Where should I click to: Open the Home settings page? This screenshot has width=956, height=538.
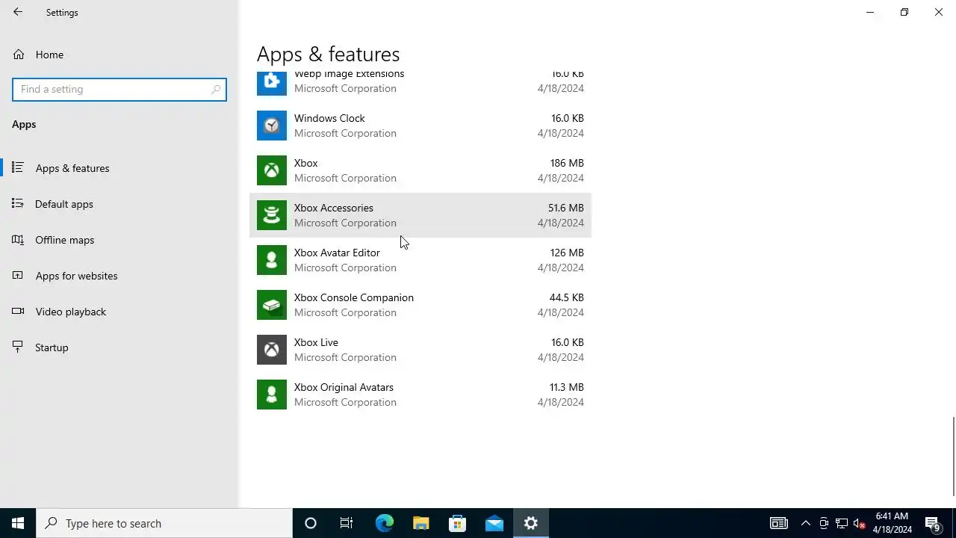[x=49, y=55]
